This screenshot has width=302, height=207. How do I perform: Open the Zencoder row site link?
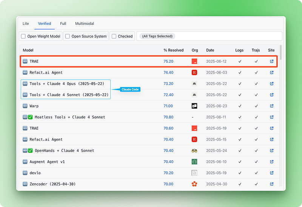(272, 184)
